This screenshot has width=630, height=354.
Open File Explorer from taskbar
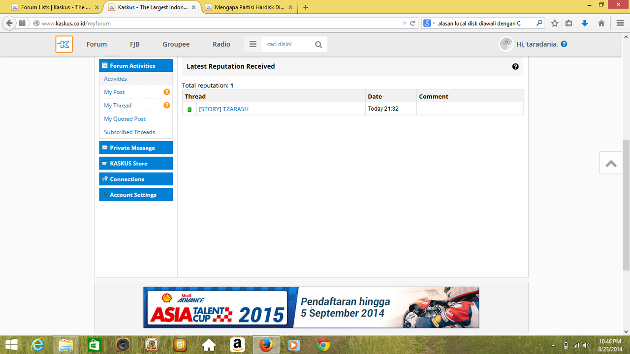(66, 345)
